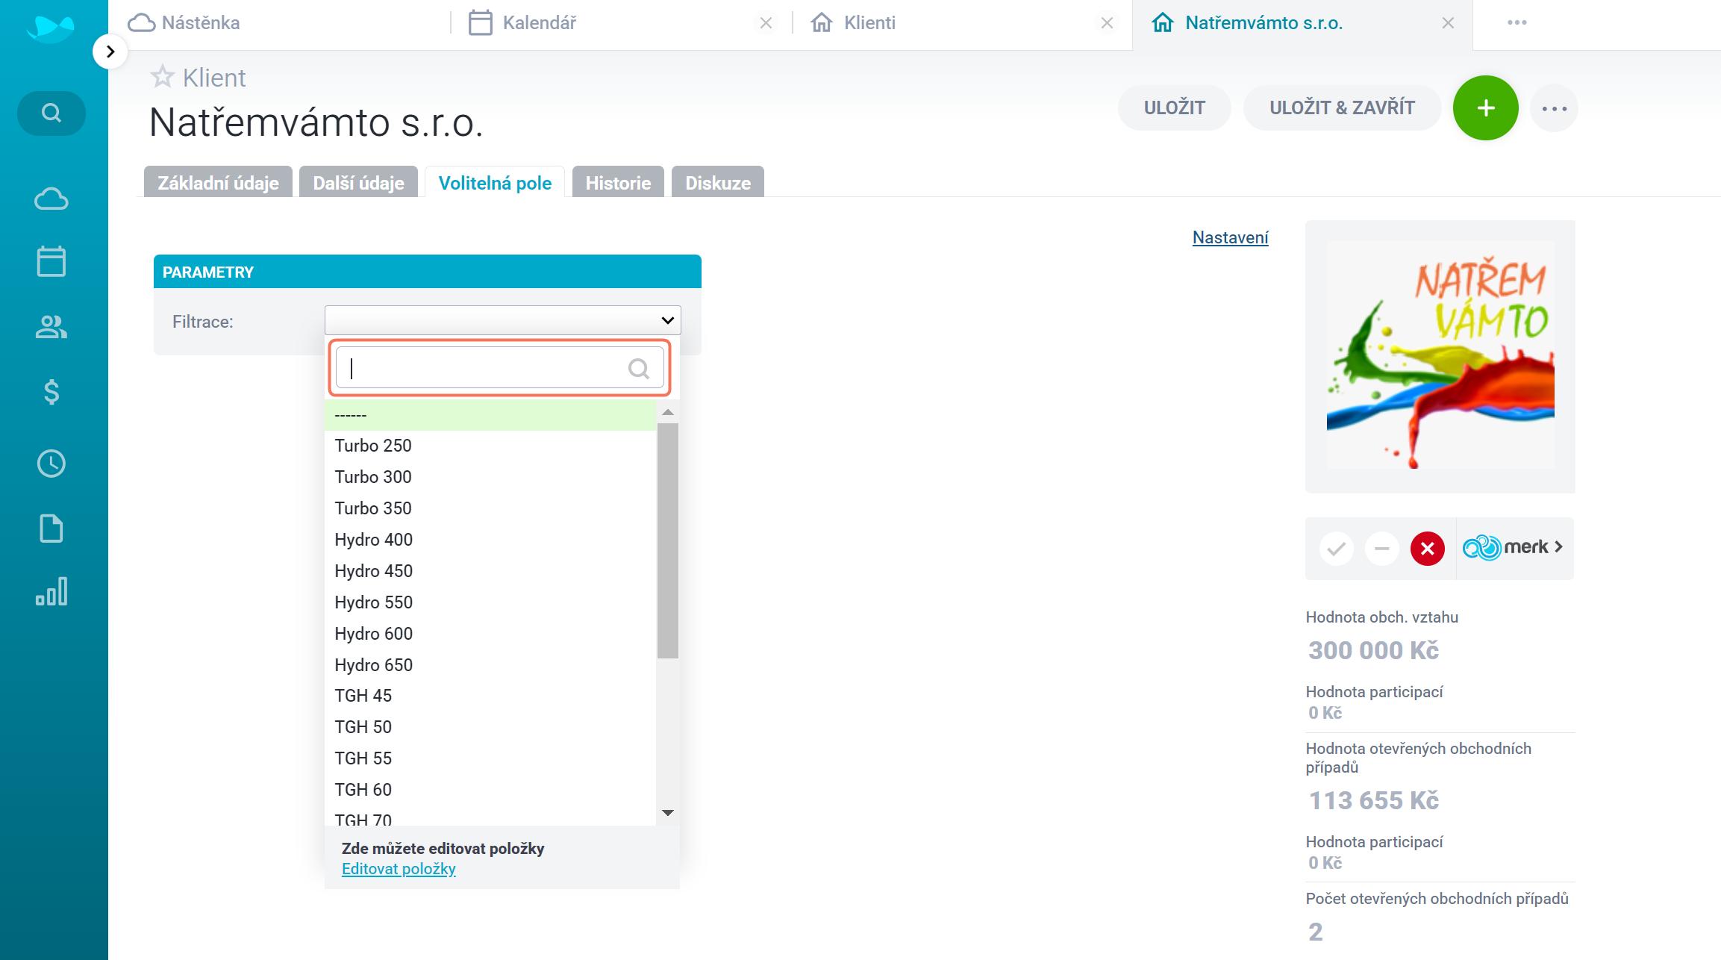Open the clock activity sidebar icon
The image size is (1721, 960).
pyautogui.click(x=51, y=464)
